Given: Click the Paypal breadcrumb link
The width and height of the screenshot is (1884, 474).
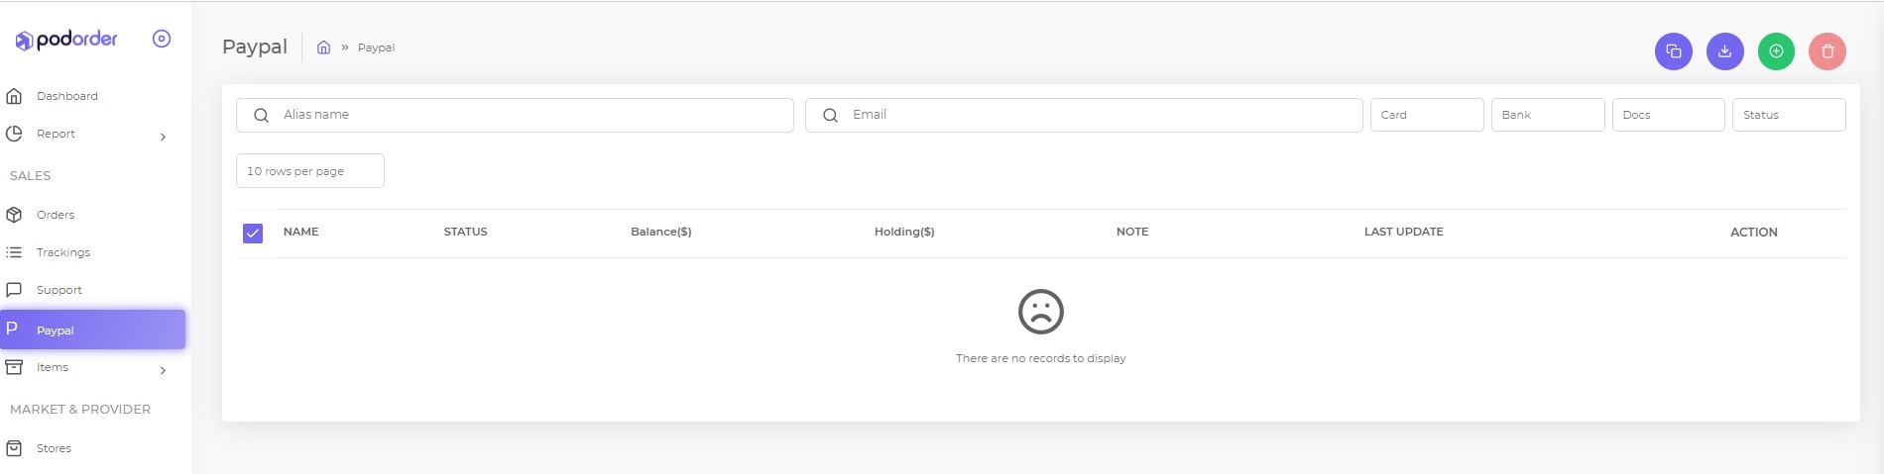Looking at the screenshot, I should 376,47.
